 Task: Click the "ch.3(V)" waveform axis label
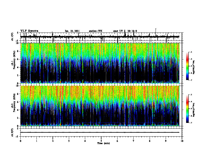coord(12,133)
